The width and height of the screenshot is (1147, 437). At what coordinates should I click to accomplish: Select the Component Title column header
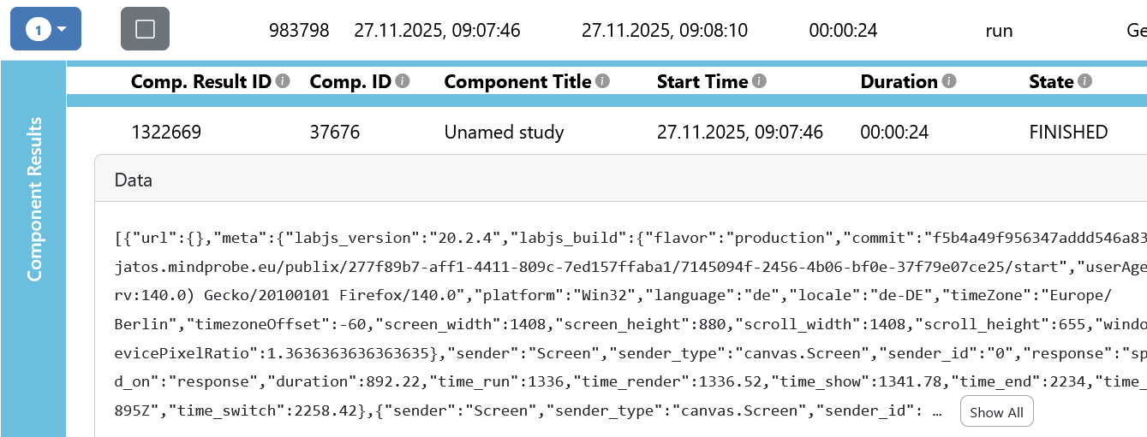[517, 82]
